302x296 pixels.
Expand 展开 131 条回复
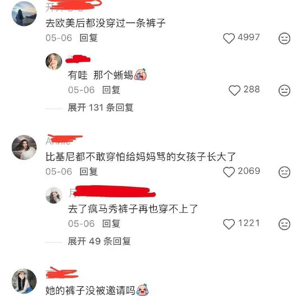click(x=101, y=107)
